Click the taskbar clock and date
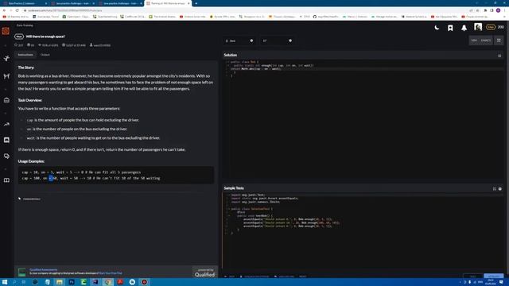The image size is (509, 286). click(491, 282)
